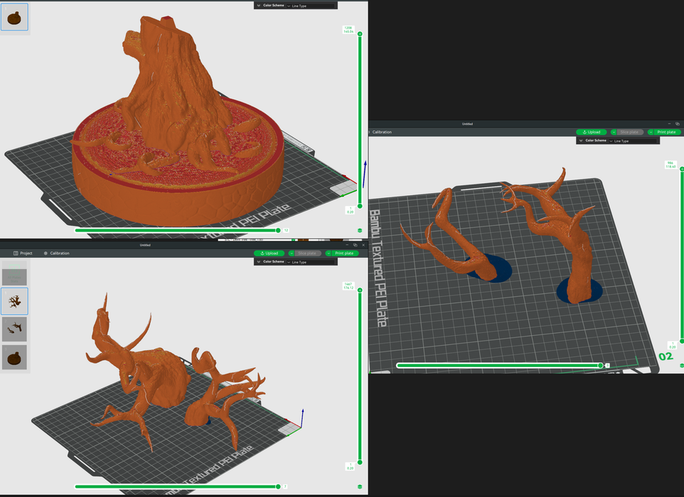Screen dimensions: 684x497
Task: Open Calibration tab in the bottom-left window
Action: (x=56, y=253)
